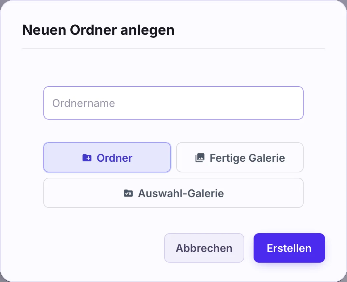This screenshot has height=282, width=347.
Task: Click the Auswahl-Galerie text label
Action: [x=181, y=193]
